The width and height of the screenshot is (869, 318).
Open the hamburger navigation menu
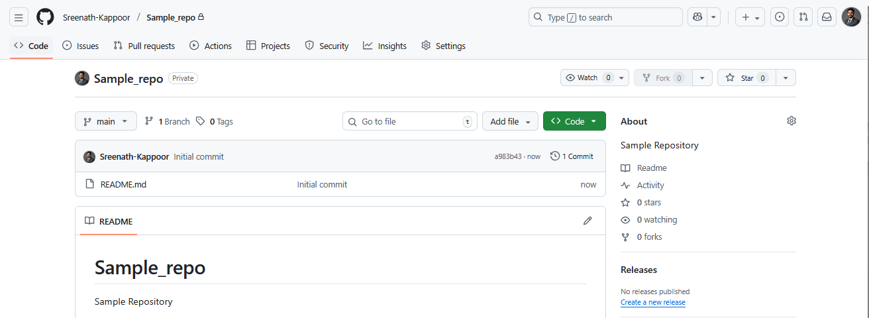click(19, 17)
